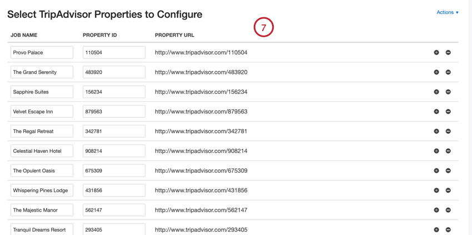This screenshot has width=472, height=235.
Task: Click the property ID 675309 input
Action: tap(114, 171)
